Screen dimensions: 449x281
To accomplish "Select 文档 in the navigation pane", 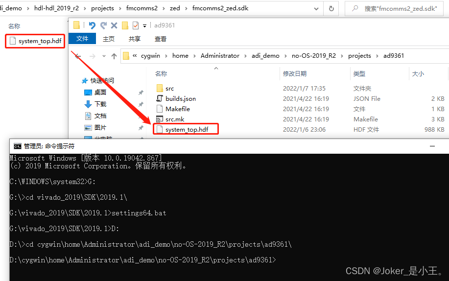I will tap(100, 116).
